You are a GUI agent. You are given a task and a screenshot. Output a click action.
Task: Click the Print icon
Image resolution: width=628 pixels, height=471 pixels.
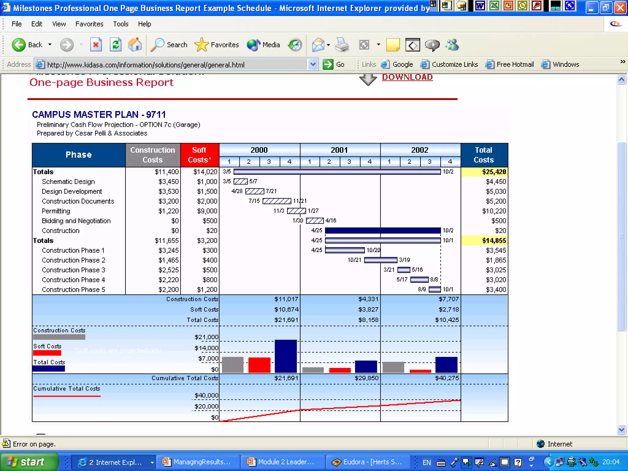pyautogui.click(x=342, y=45)
